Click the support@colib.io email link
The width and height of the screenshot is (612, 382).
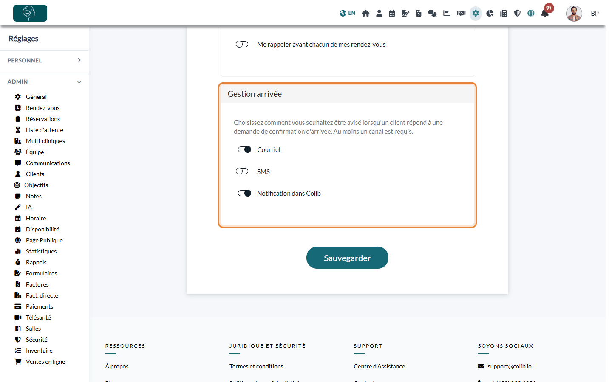510,366
